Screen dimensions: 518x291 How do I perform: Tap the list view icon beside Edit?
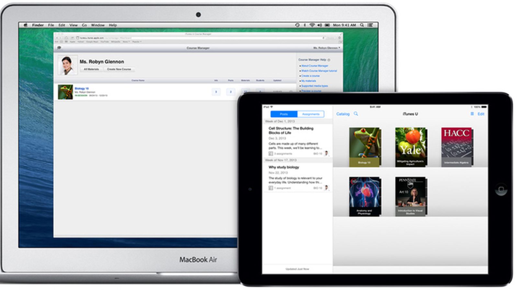(x=472, y=114)
